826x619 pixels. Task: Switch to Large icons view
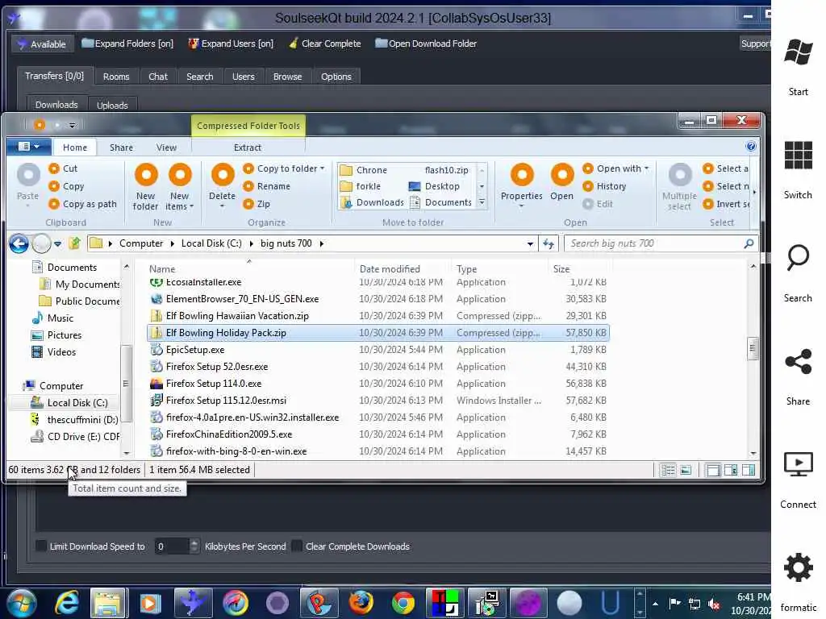(x=686, y=470)
